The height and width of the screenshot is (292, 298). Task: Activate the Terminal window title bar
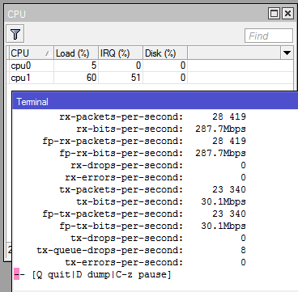pyautogui.click(x=155, y=102)
